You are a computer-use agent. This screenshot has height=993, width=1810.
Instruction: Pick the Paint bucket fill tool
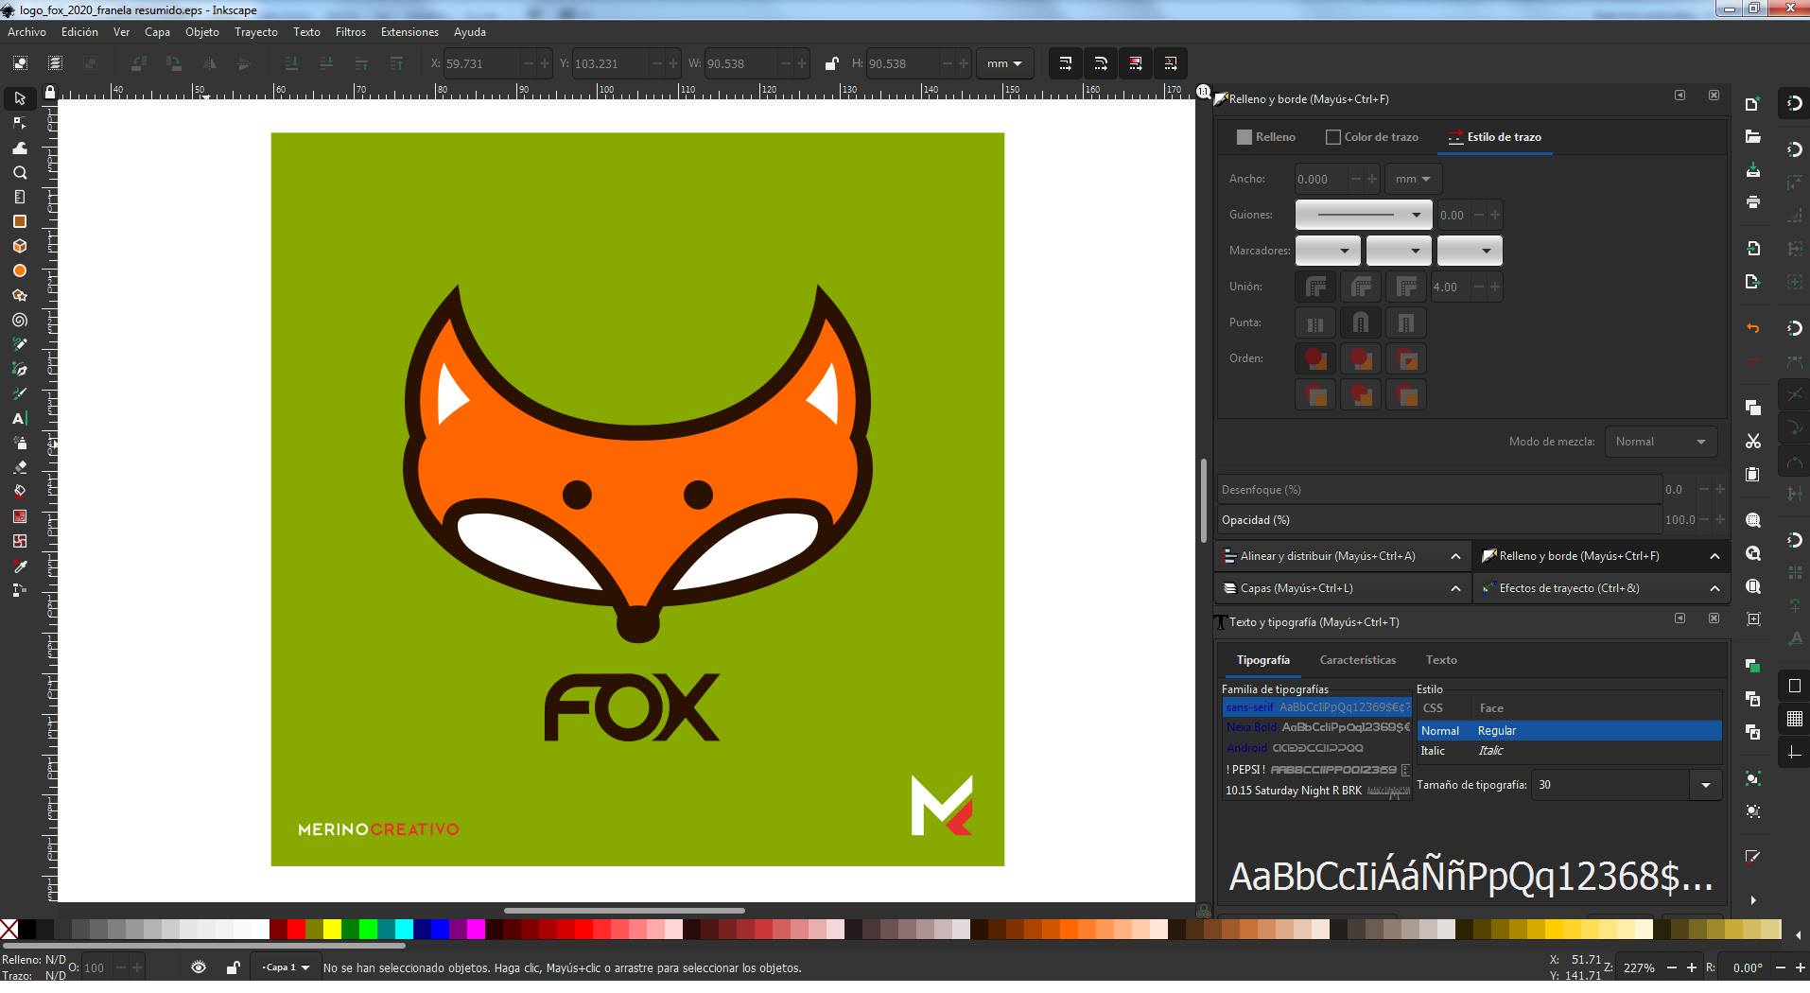(x=19, y=492)
